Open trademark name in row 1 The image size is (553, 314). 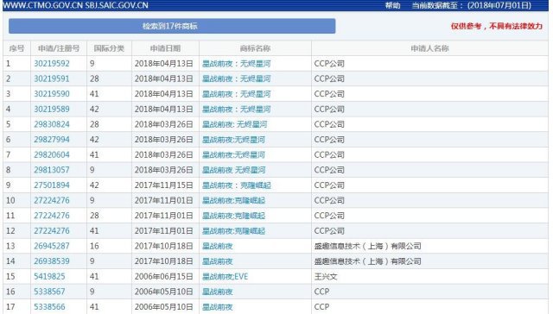pos(236,64)
